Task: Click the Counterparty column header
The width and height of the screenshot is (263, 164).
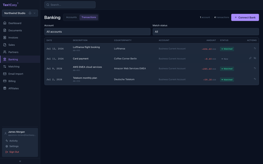Action: click(123, 40)
